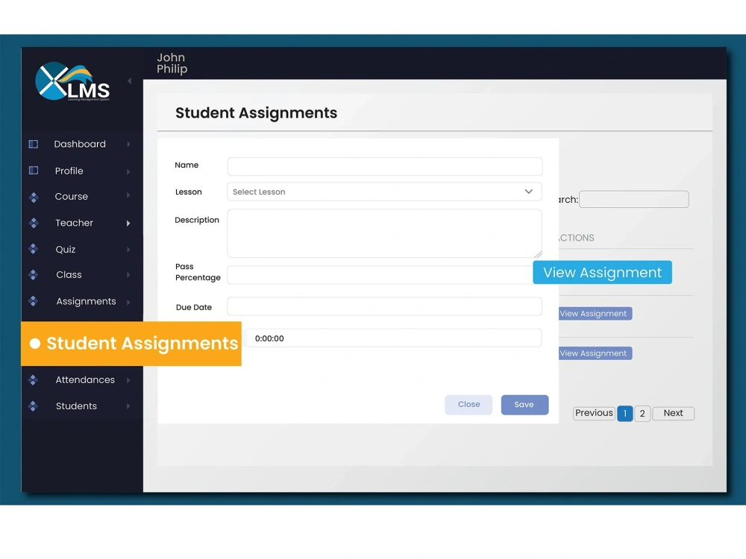
Task: Expand the Students submenu arrow
Action: tap(128, 406)
